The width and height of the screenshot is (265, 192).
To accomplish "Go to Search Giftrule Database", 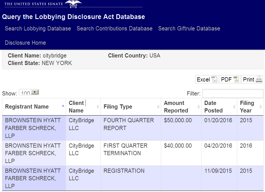I will [189, 28].
